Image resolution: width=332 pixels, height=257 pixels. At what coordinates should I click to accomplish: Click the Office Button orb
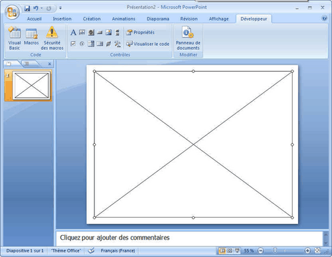12,12
